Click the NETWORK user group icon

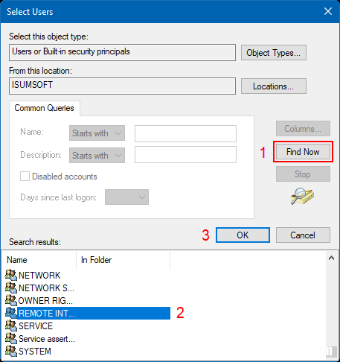[11, 275]
